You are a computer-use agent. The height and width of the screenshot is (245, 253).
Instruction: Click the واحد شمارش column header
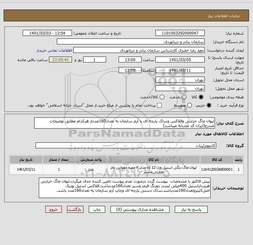[x=91, y=159]
